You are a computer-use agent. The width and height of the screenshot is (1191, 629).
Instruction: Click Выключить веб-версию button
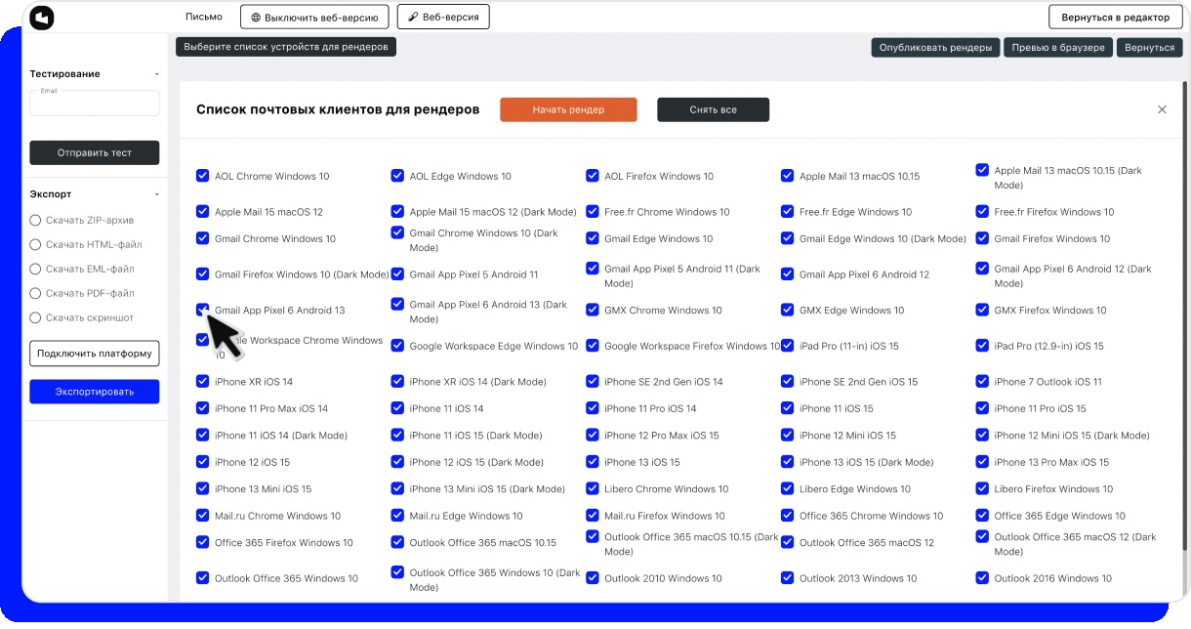click(x=315, y=17)
